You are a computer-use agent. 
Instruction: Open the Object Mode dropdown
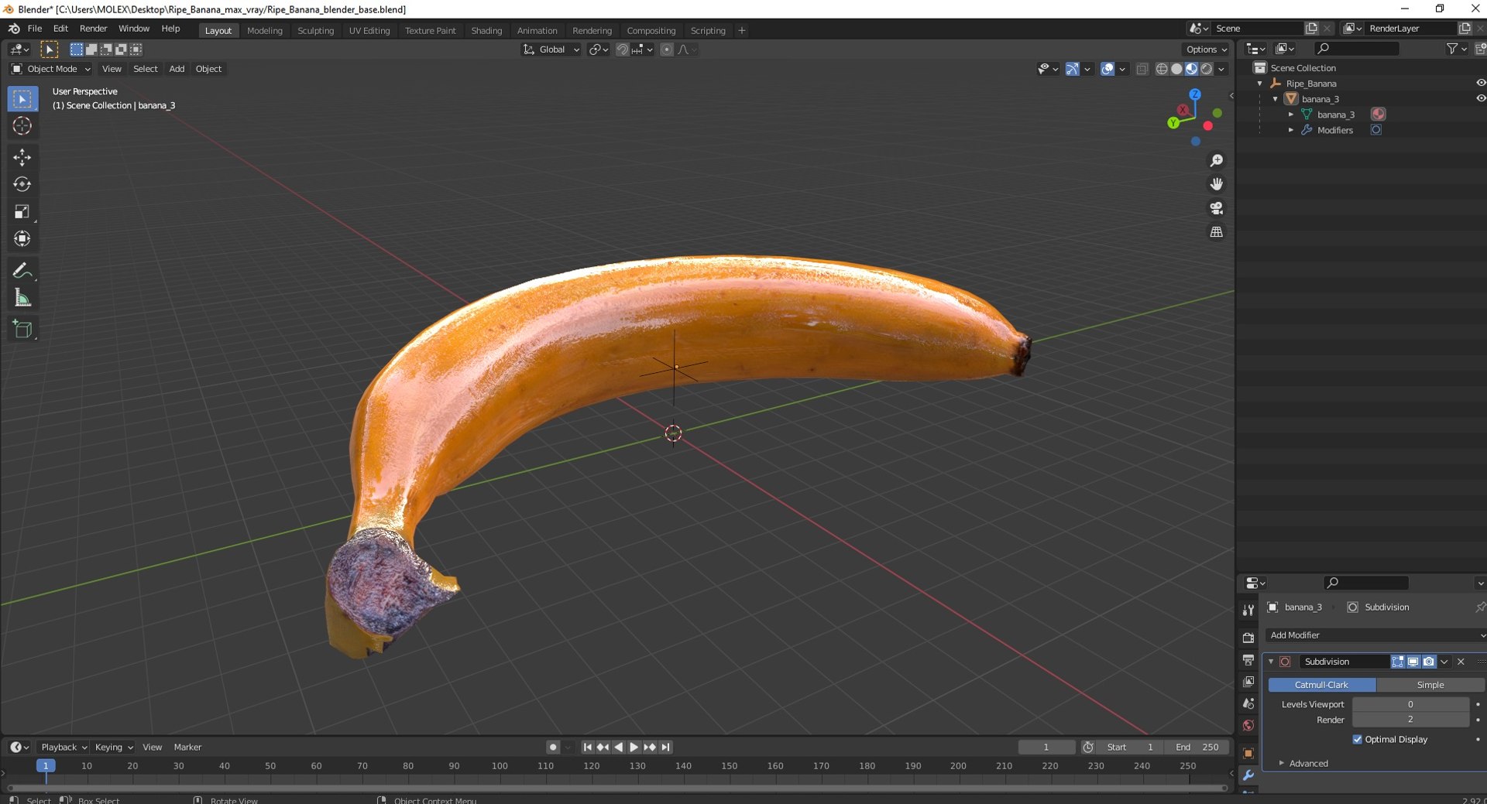point(51,69)
